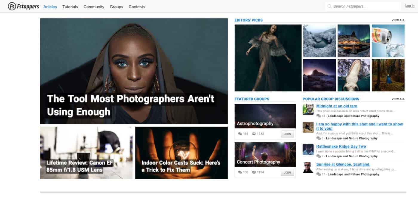418x221 pixels.
Task: Click the Concert Photography comments count icon
Action: (x=240, y=172)
